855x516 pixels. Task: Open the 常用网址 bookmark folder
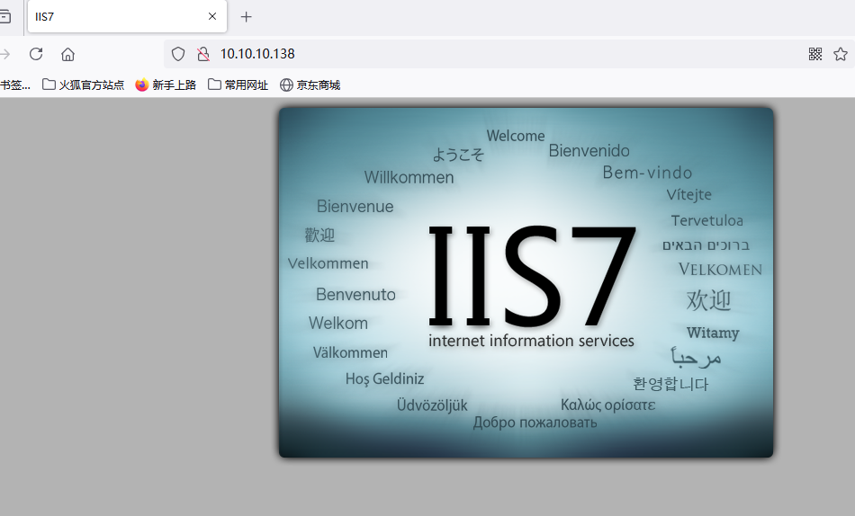(238, 85)
